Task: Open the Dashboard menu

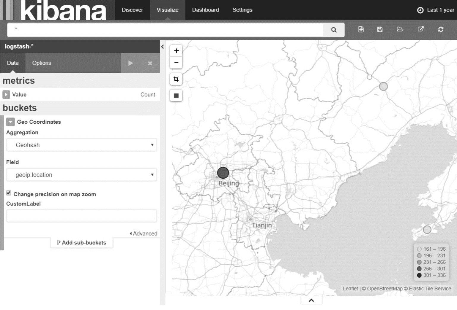Action: tap(205, 10)
